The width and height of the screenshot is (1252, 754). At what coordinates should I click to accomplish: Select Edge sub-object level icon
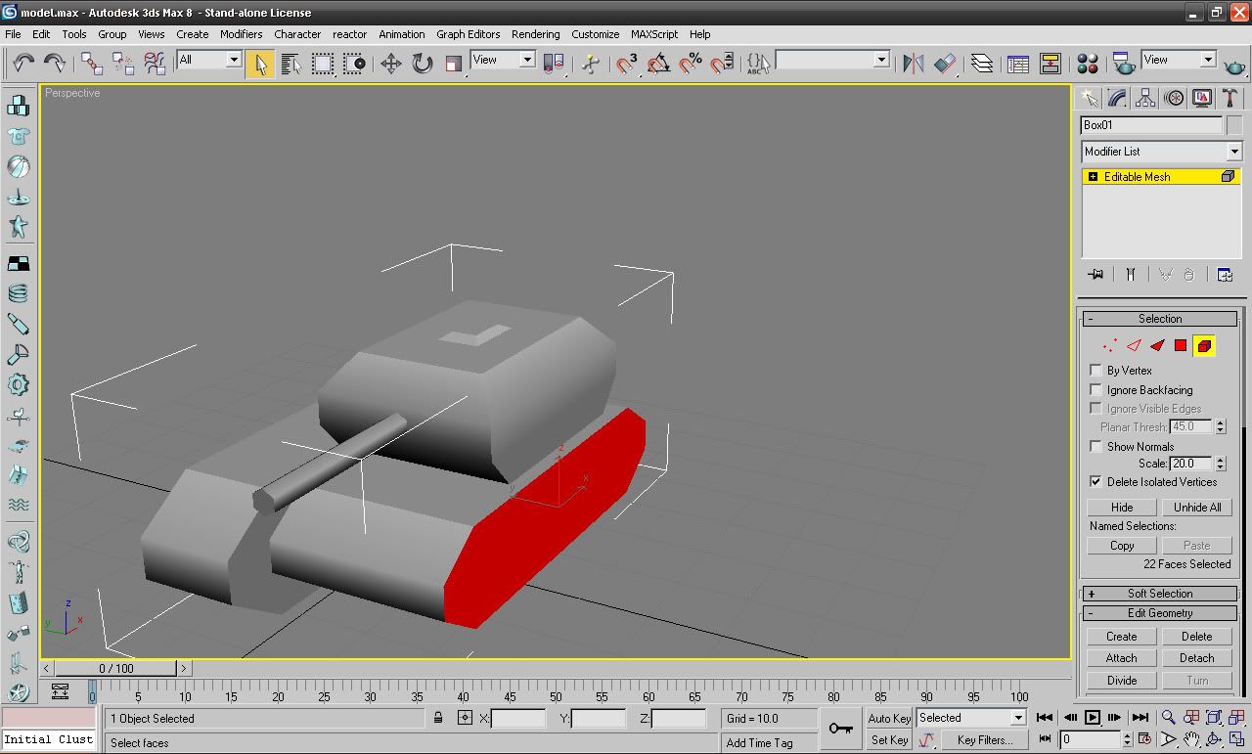click(1134, 345)
